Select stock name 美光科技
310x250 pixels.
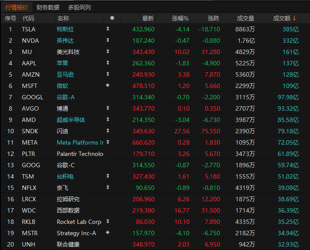click(68, 52)
